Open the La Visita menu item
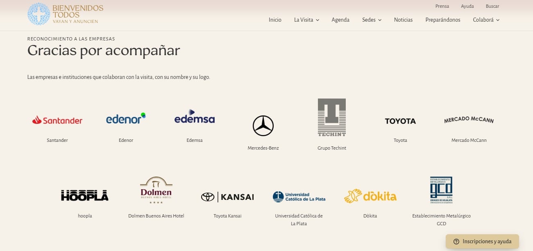Screen dimensions: 533x251 (304, 20)
